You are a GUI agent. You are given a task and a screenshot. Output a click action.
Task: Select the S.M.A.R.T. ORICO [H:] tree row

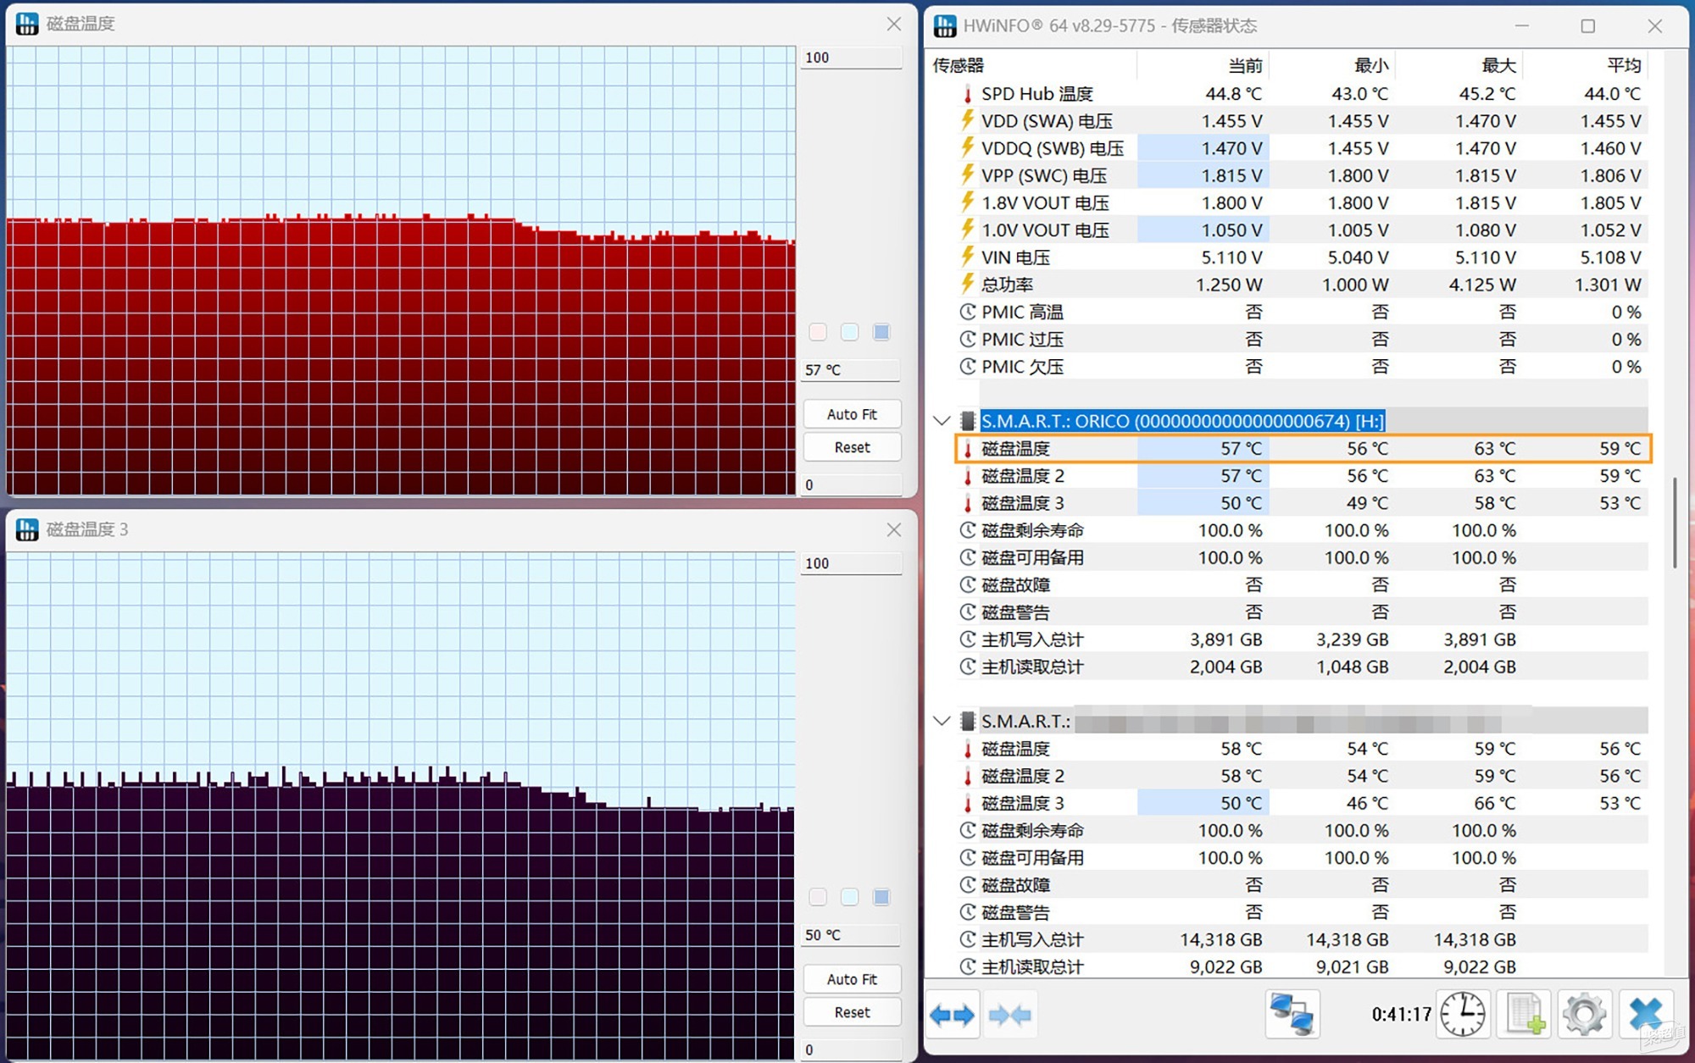pyautogui.click(x=1182, y=421)
